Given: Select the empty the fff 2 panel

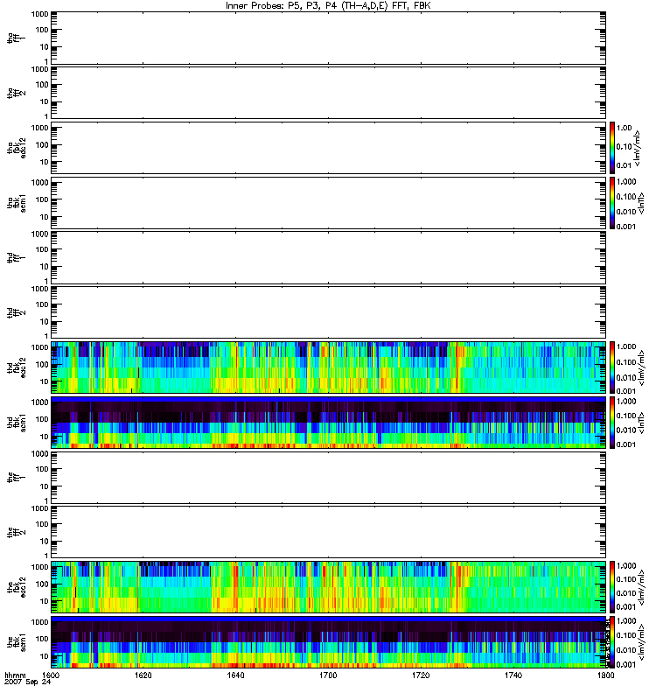Looking at the screenshot, I should coord(329,532).
